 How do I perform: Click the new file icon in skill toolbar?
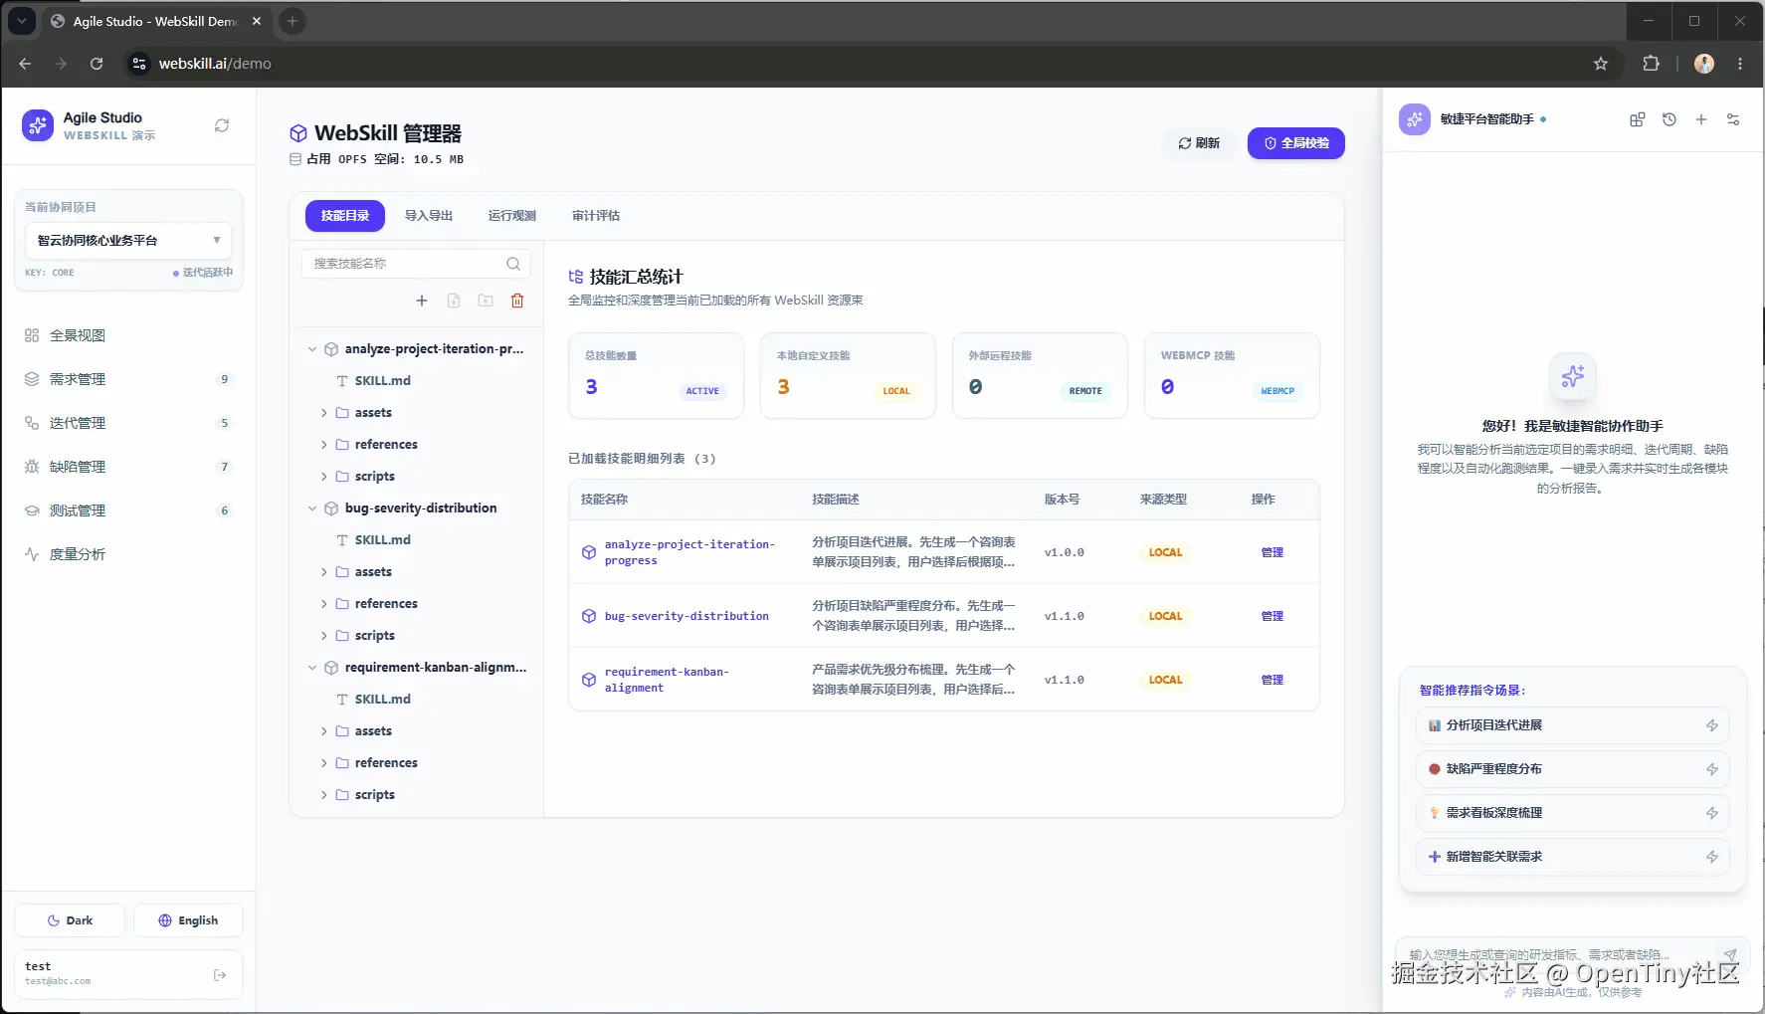tap(454, 301)
